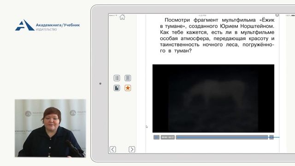Click the button right of progress bar
Screen dimensions: 295x166
tap(271, 137)
